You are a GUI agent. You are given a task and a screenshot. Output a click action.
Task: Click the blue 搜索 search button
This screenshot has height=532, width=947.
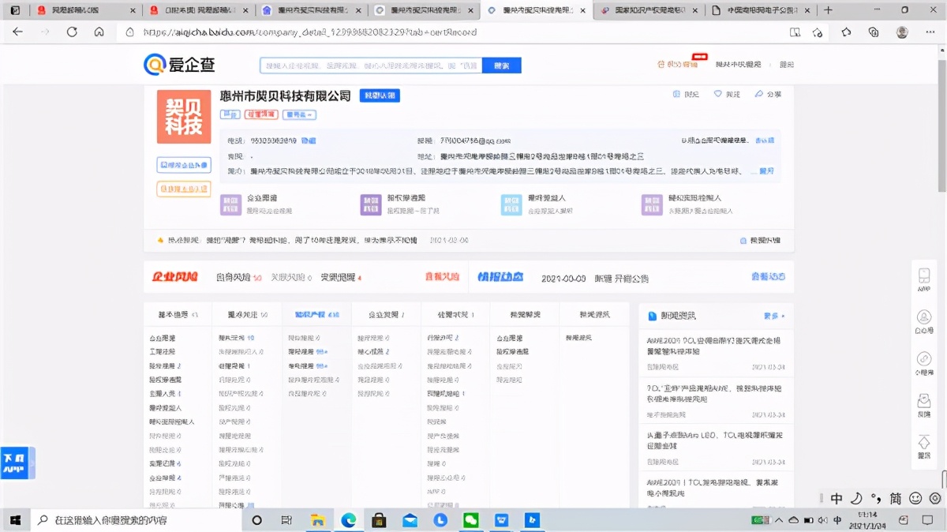pyautogui.click(x=502, y=65)
